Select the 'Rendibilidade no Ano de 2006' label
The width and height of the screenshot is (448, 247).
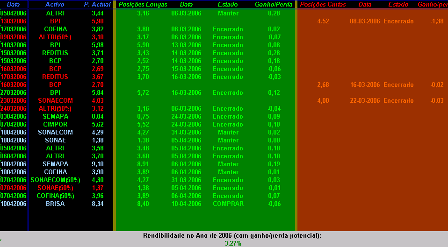tap(232, 236)
